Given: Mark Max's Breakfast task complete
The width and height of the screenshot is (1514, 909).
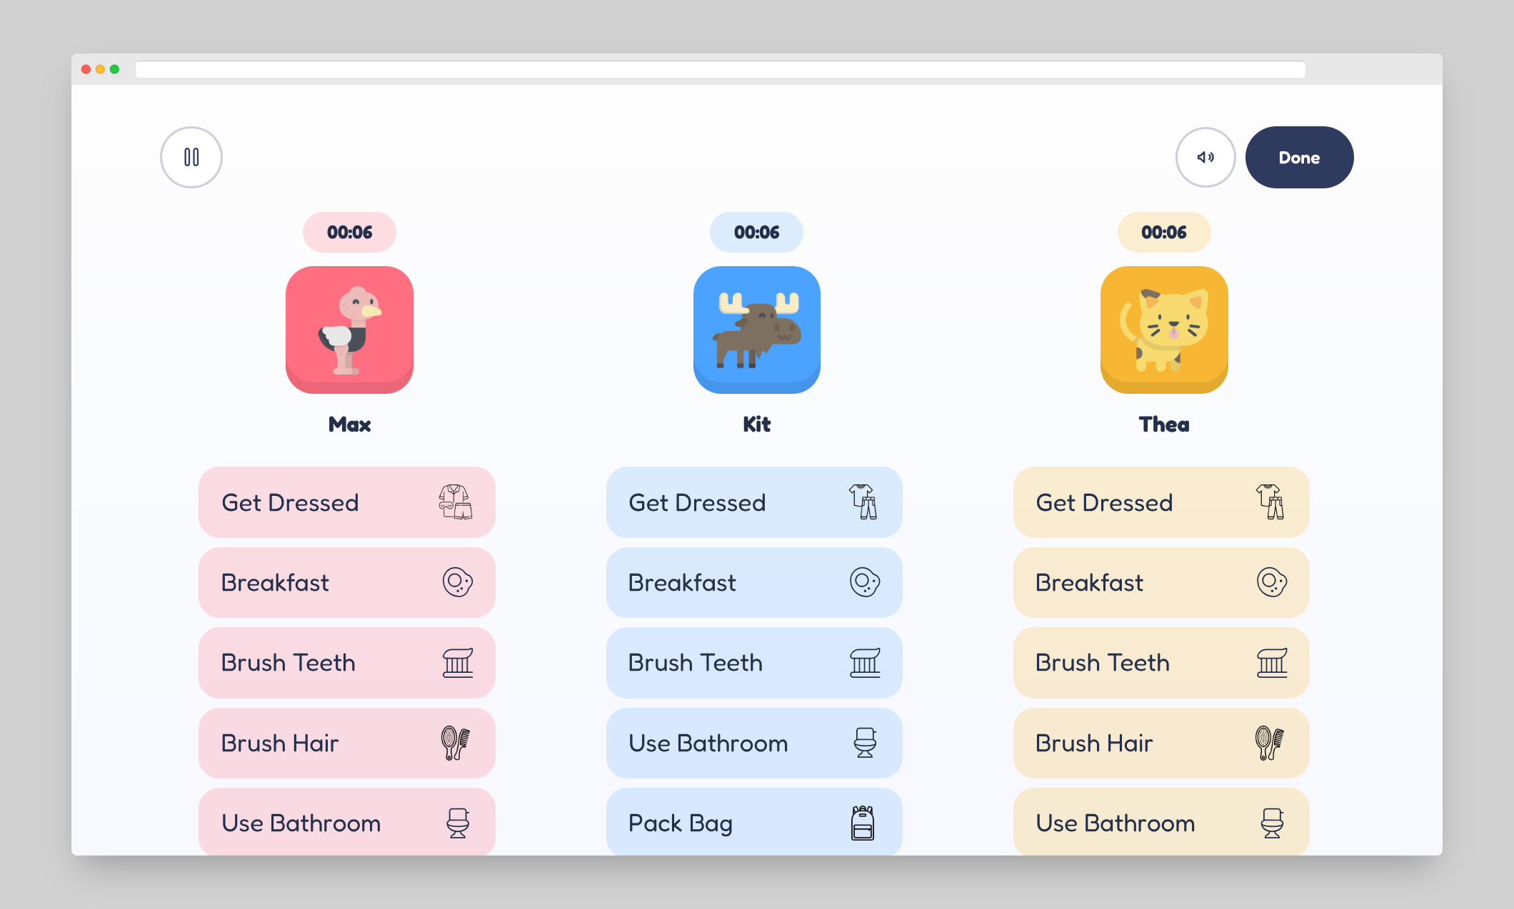Looking at the screenshot, I should 346,582.
